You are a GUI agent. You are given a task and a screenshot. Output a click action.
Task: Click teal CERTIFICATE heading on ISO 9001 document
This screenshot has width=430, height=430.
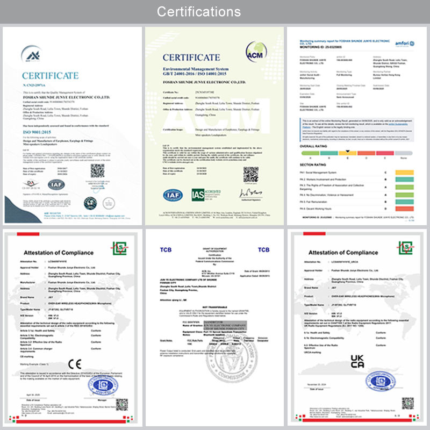click(51, 76)
